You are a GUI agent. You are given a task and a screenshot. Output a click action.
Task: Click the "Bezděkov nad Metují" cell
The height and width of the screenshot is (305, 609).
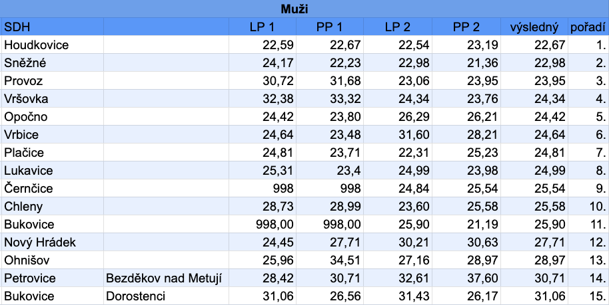164,278
